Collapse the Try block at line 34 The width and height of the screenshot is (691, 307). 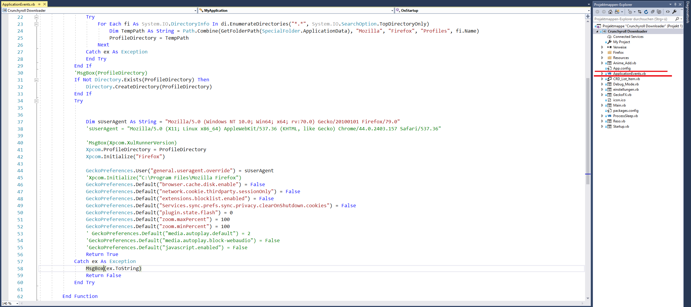[x=36, y=101]
